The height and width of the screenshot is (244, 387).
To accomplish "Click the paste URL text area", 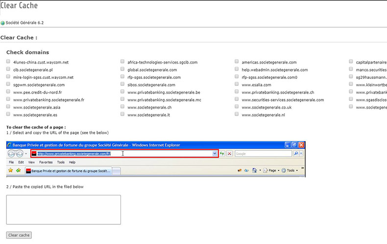I will pos(63,210).
